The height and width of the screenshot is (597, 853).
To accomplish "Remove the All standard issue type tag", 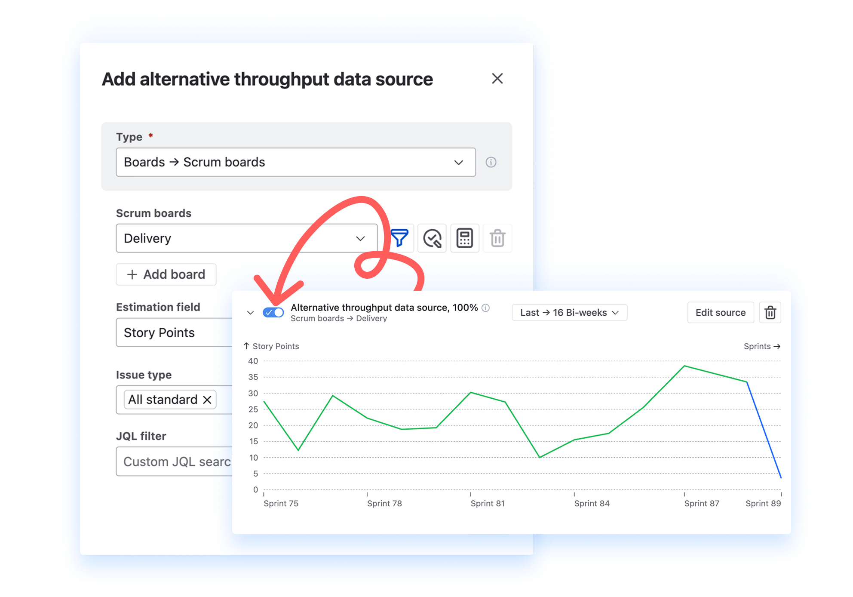I will click(x=207, y=400).
